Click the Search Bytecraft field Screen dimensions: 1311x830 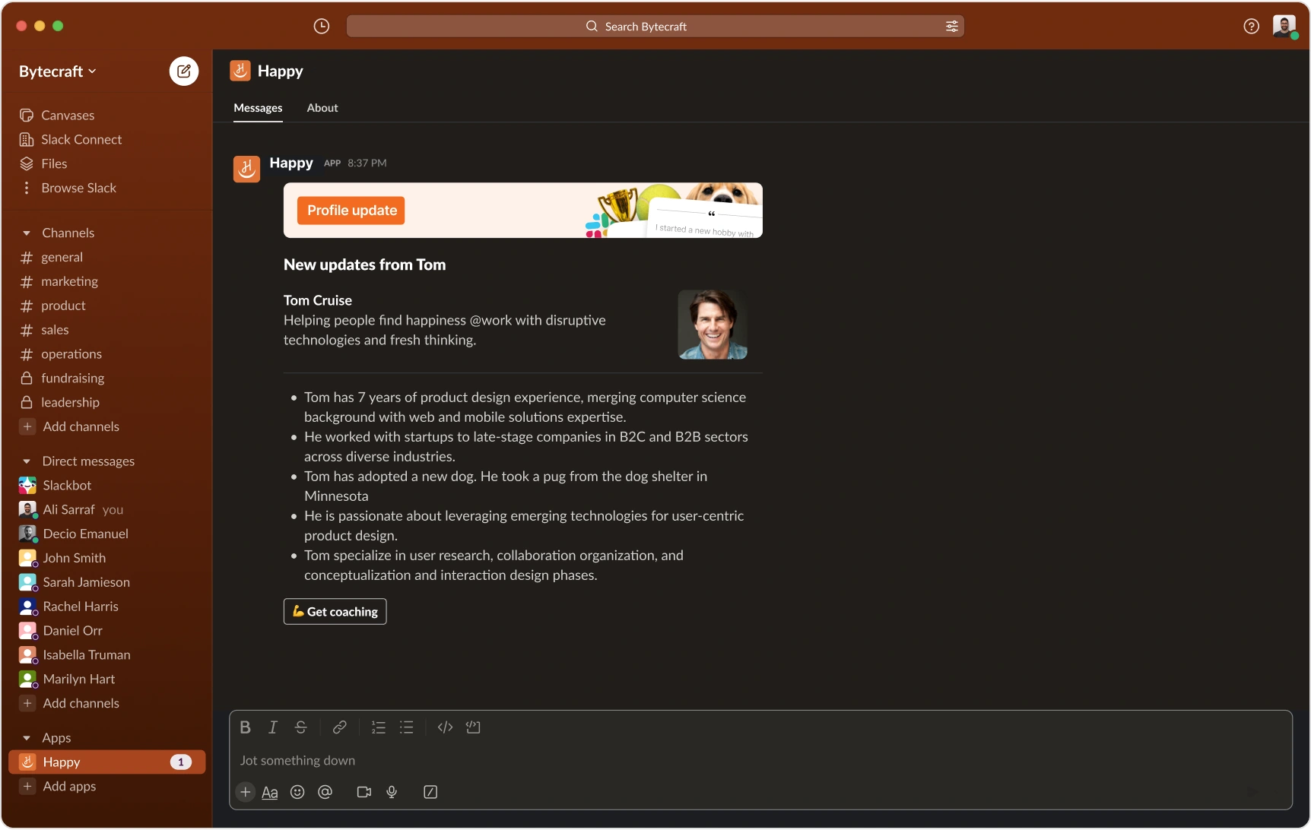click(x=655, y=27)
